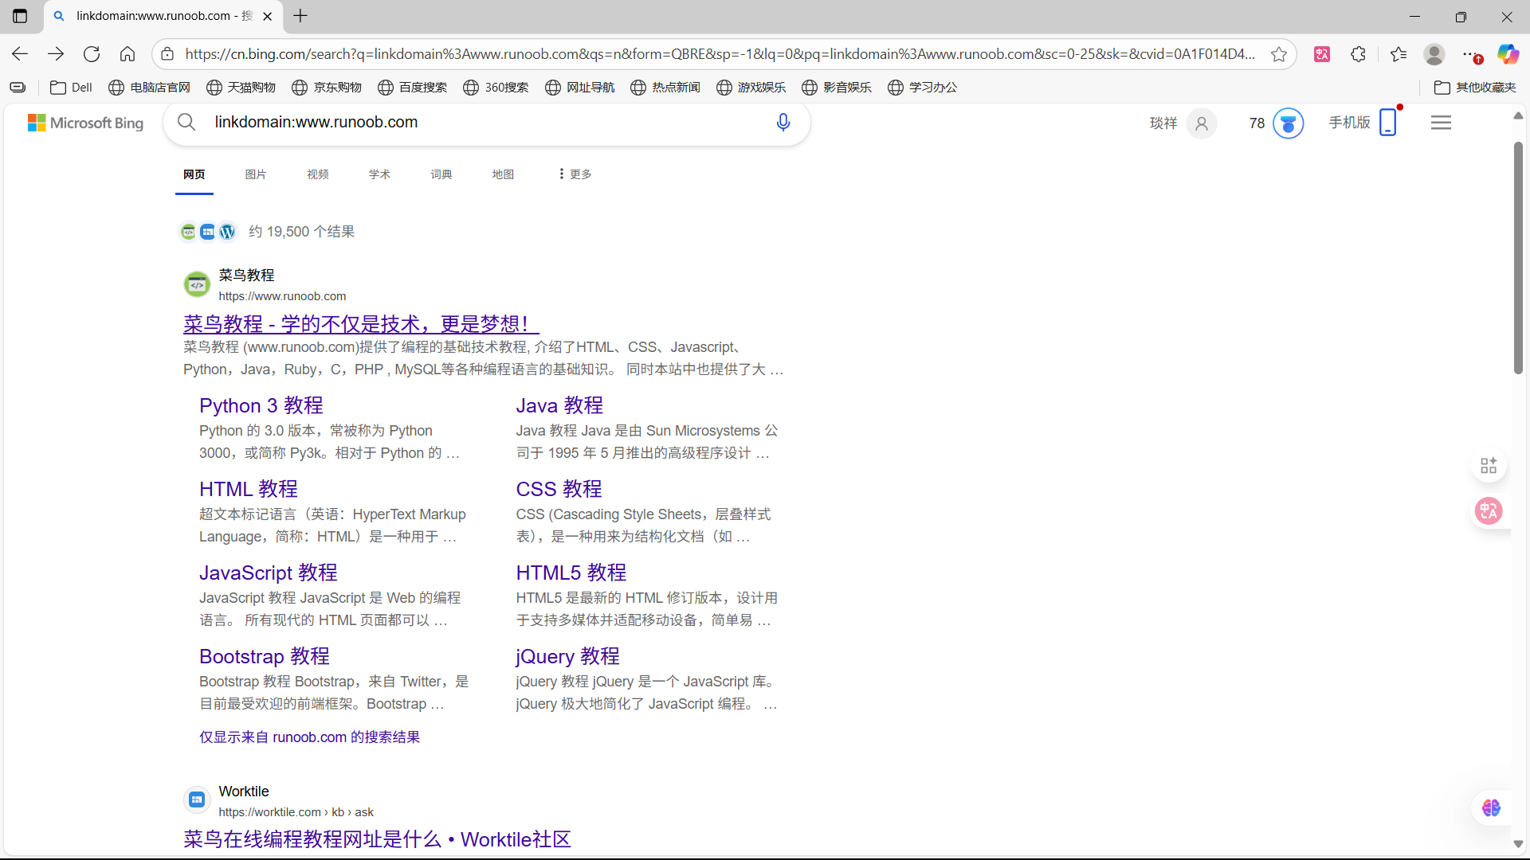1530x860 pixels.
Task: Click the floating translation widget on the right
Action: [x=1489, y=510]
